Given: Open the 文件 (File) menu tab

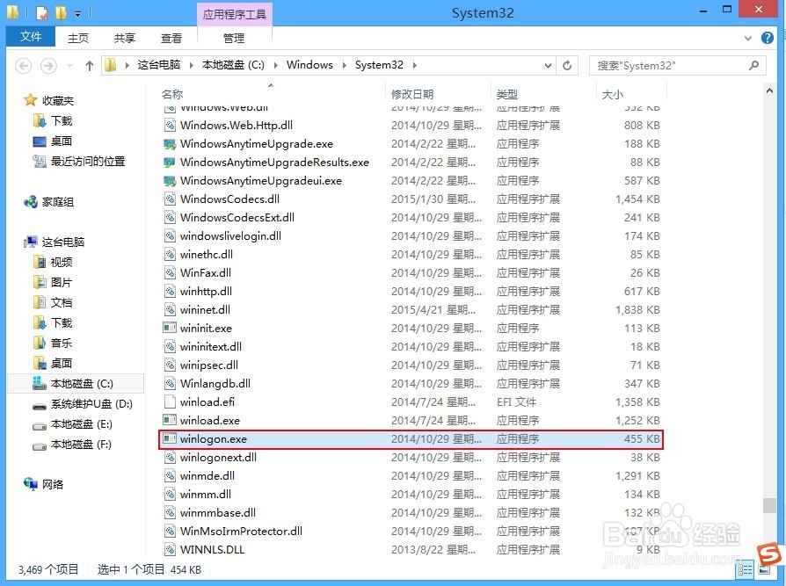Looking at the screenshot, I should click(31, 37).
